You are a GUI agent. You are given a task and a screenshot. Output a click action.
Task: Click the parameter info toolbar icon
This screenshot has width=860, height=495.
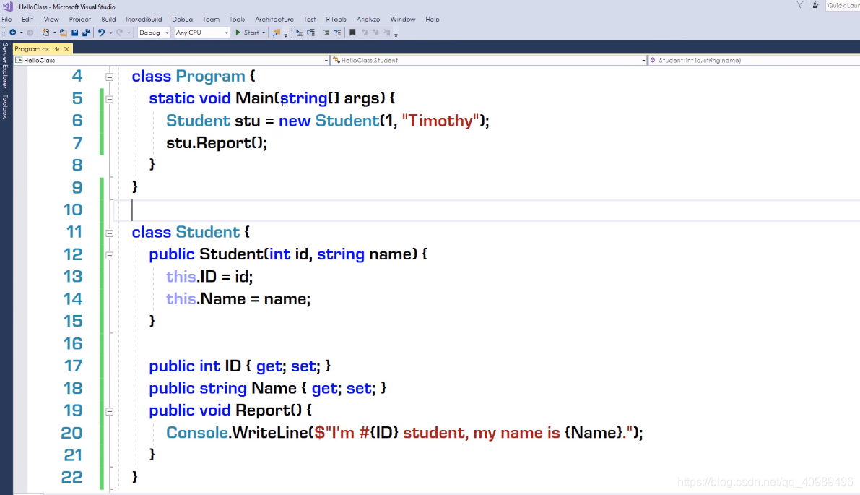[x=311, y=33]
